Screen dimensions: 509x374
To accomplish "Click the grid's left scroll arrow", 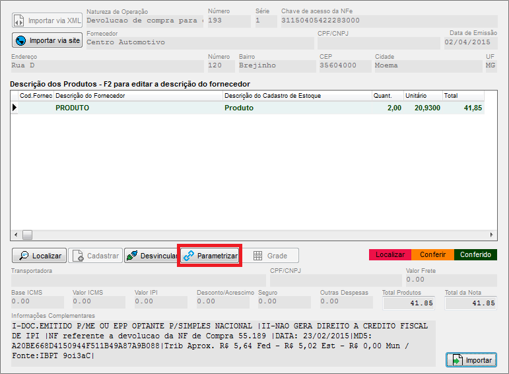I will [x=15, y=235].
